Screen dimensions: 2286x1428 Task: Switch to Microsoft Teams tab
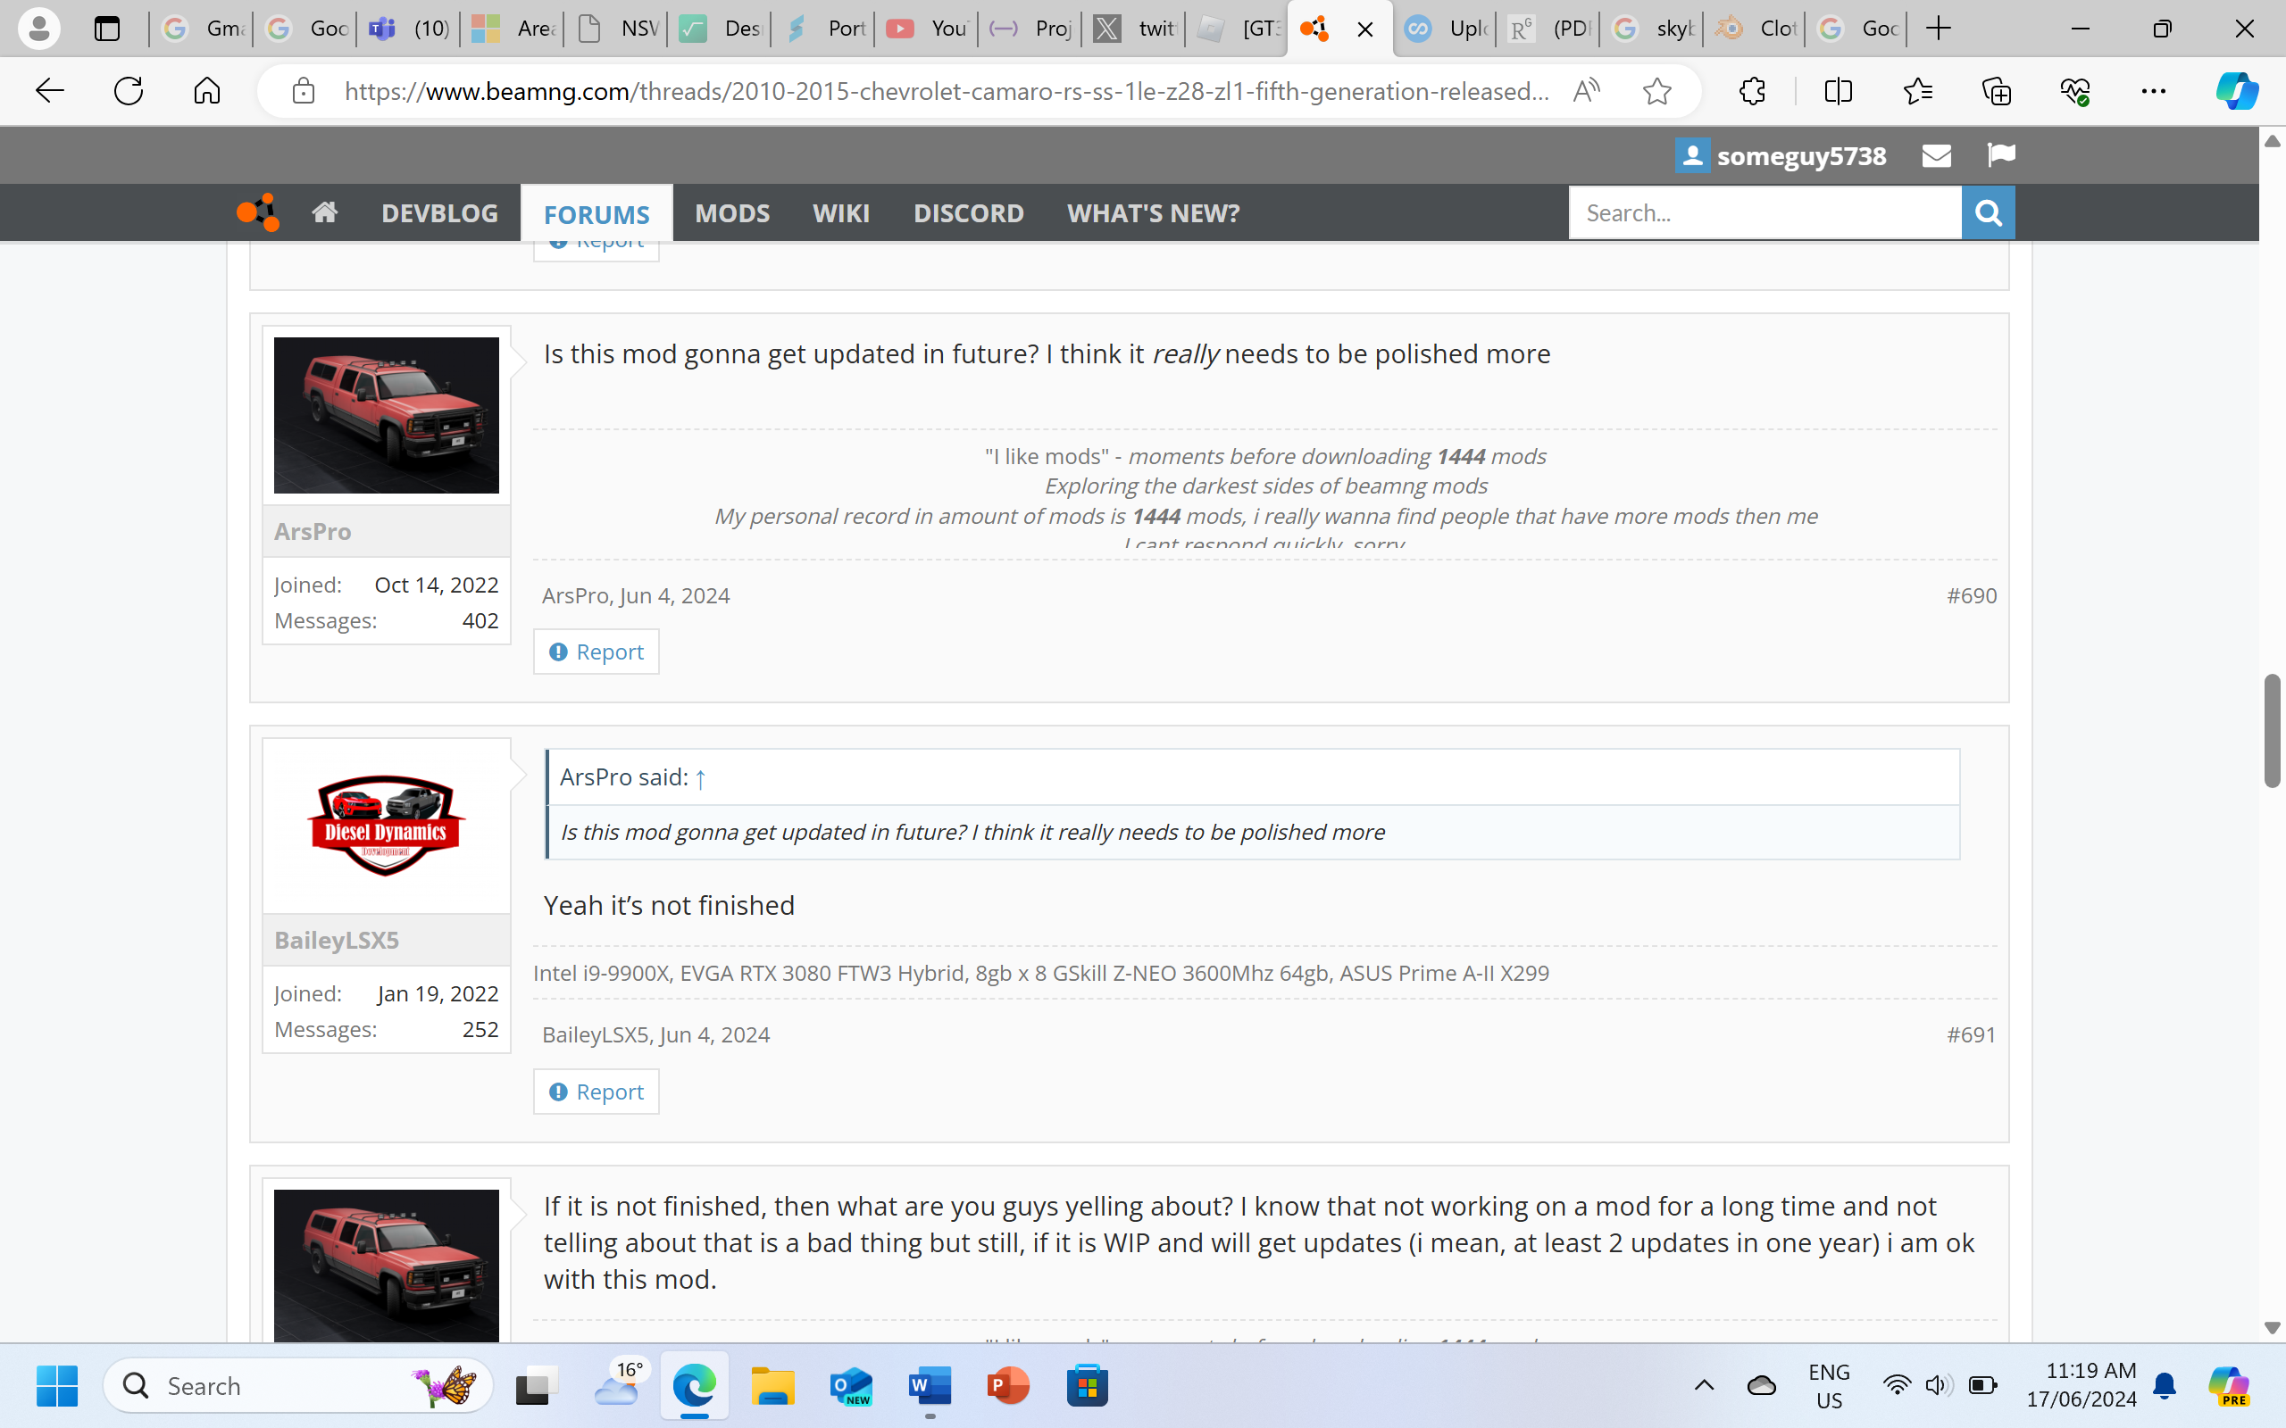(x=408, y=29)
